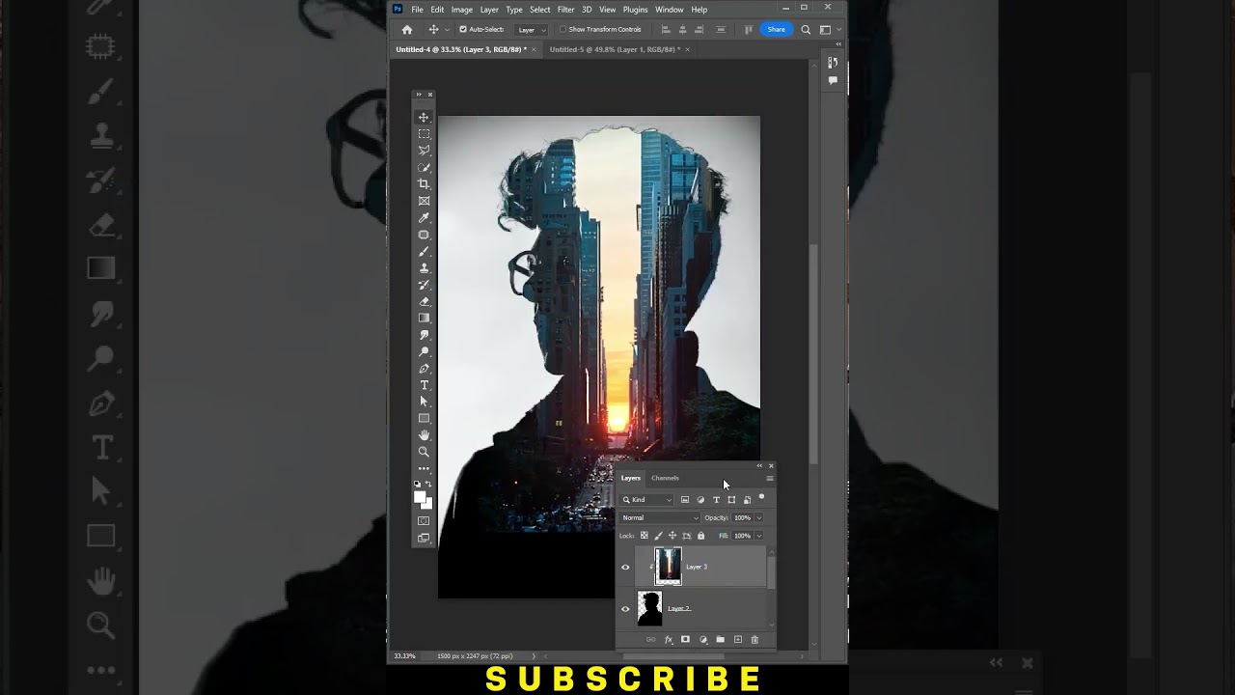This screenshot has height=695, width=1235.
Task: Click the Share button
Action: click(776, 29)
